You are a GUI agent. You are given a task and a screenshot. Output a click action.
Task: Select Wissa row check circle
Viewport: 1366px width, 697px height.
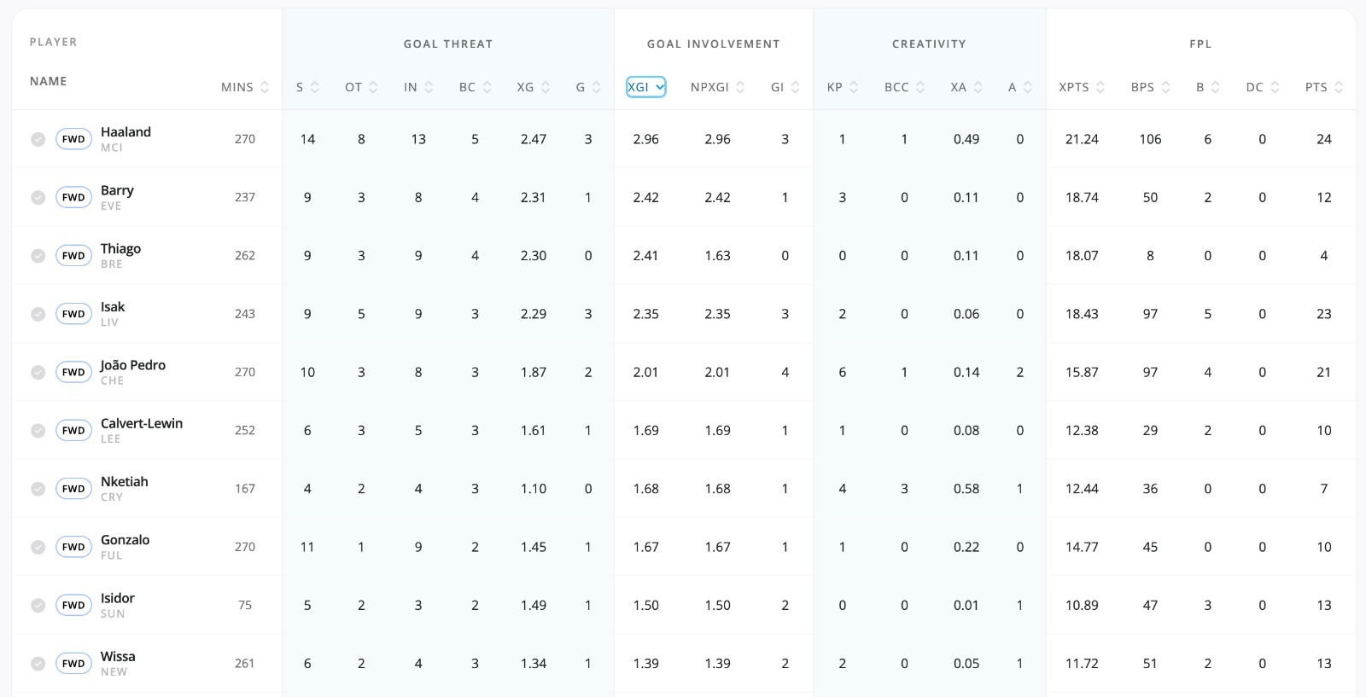(38, 664)
